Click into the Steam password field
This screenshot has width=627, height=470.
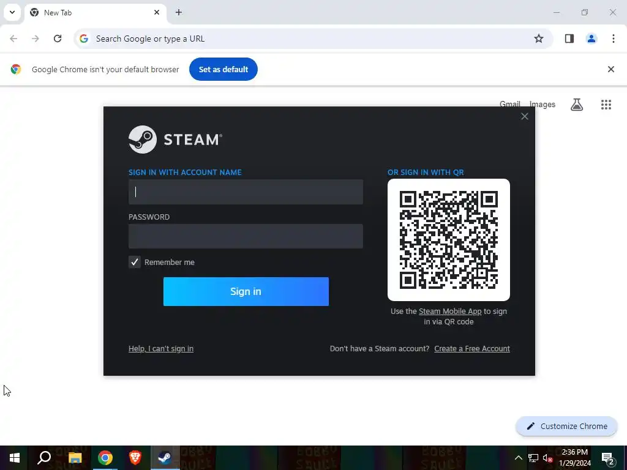point(246,236)
